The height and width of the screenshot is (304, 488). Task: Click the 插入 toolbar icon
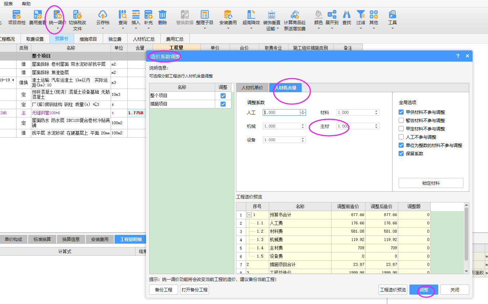click(x=136, y=14)
